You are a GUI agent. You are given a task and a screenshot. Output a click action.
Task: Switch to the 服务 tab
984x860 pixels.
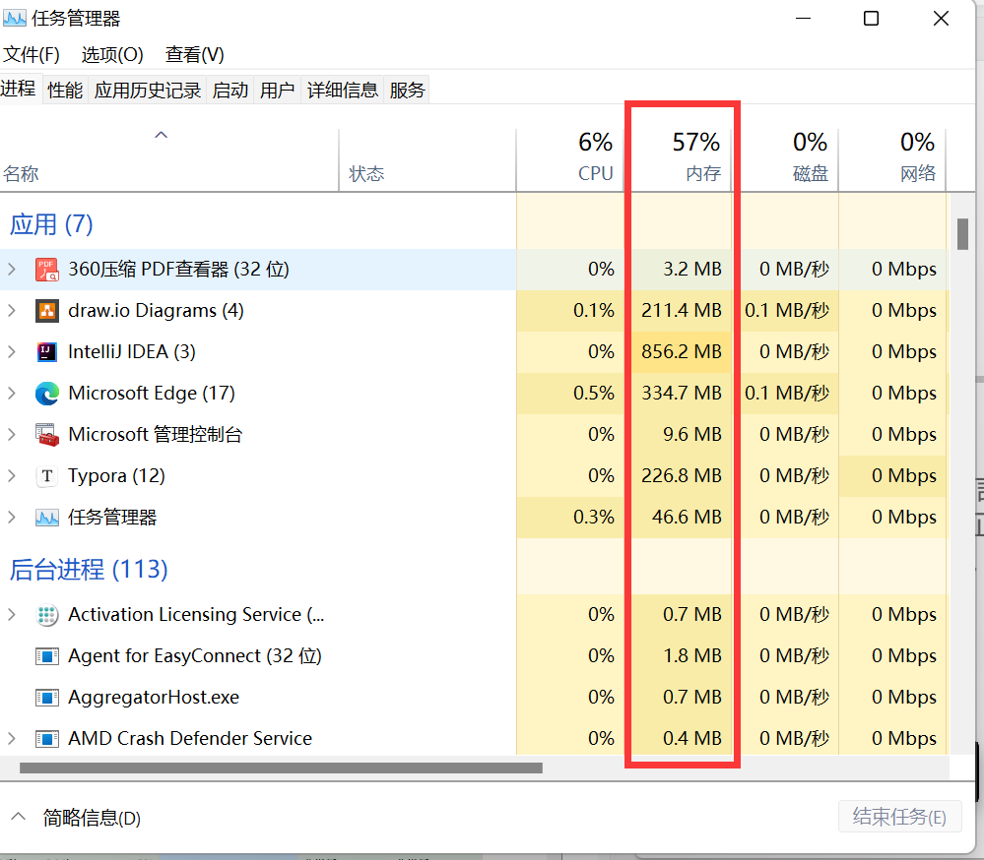407,91
